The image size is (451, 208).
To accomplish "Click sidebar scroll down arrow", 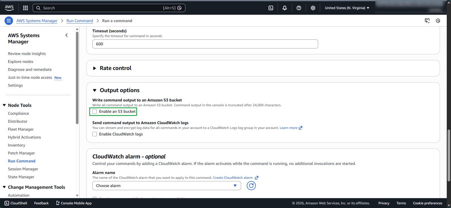I will point(77,196).
